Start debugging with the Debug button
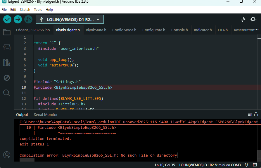The height and width of the screenshot is (168, 261). pos(28,20)
